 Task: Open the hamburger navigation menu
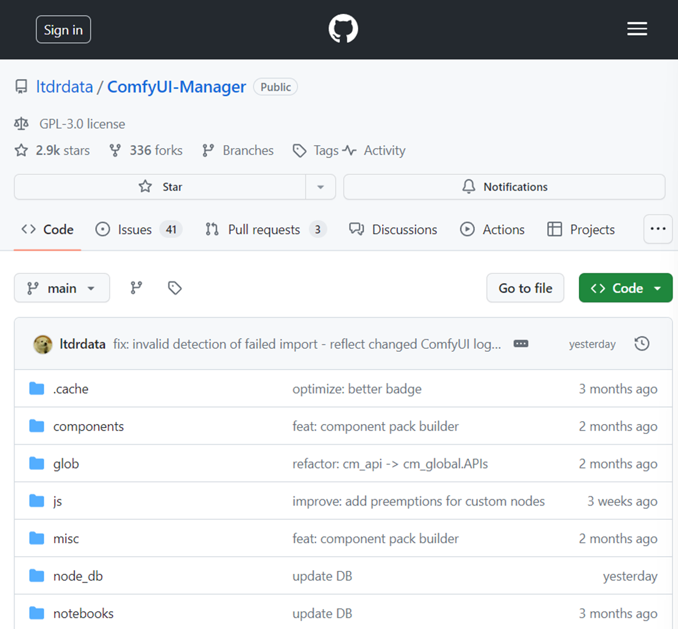[637, 29]
